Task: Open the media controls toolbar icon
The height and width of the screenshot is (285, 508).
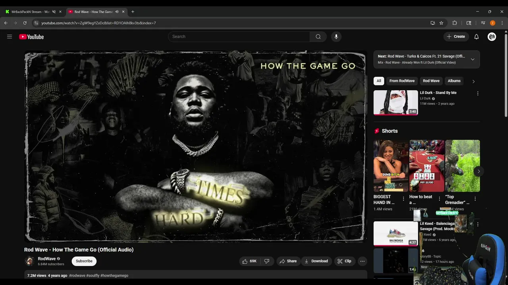Action: (483, 23)
